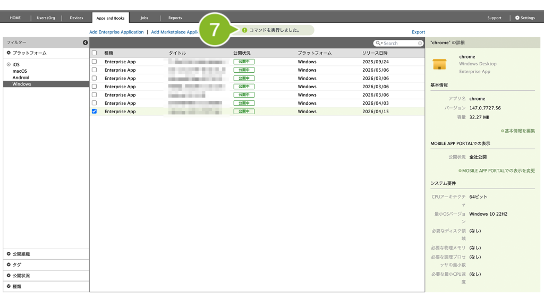Image resolution: width=544 pixels, height=306 pixels.
Task: Sort by 種類 column header
Action: [x=108, y=53]
